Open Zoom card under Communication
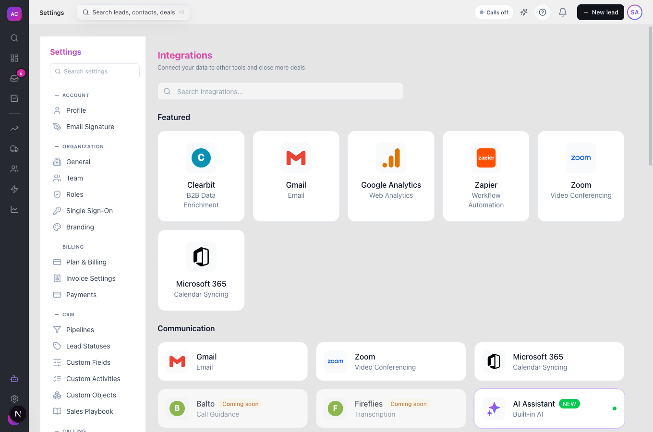653x432 pixels. 391,361
